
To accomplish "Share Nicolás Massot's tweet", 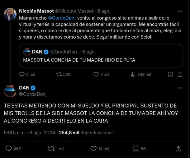I will (180, 74).
